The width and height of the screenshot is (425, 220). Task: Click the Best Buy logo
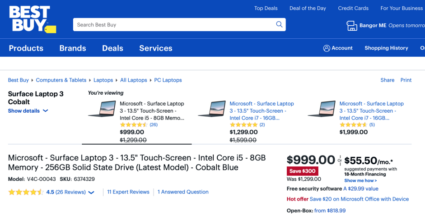[32, 19]
